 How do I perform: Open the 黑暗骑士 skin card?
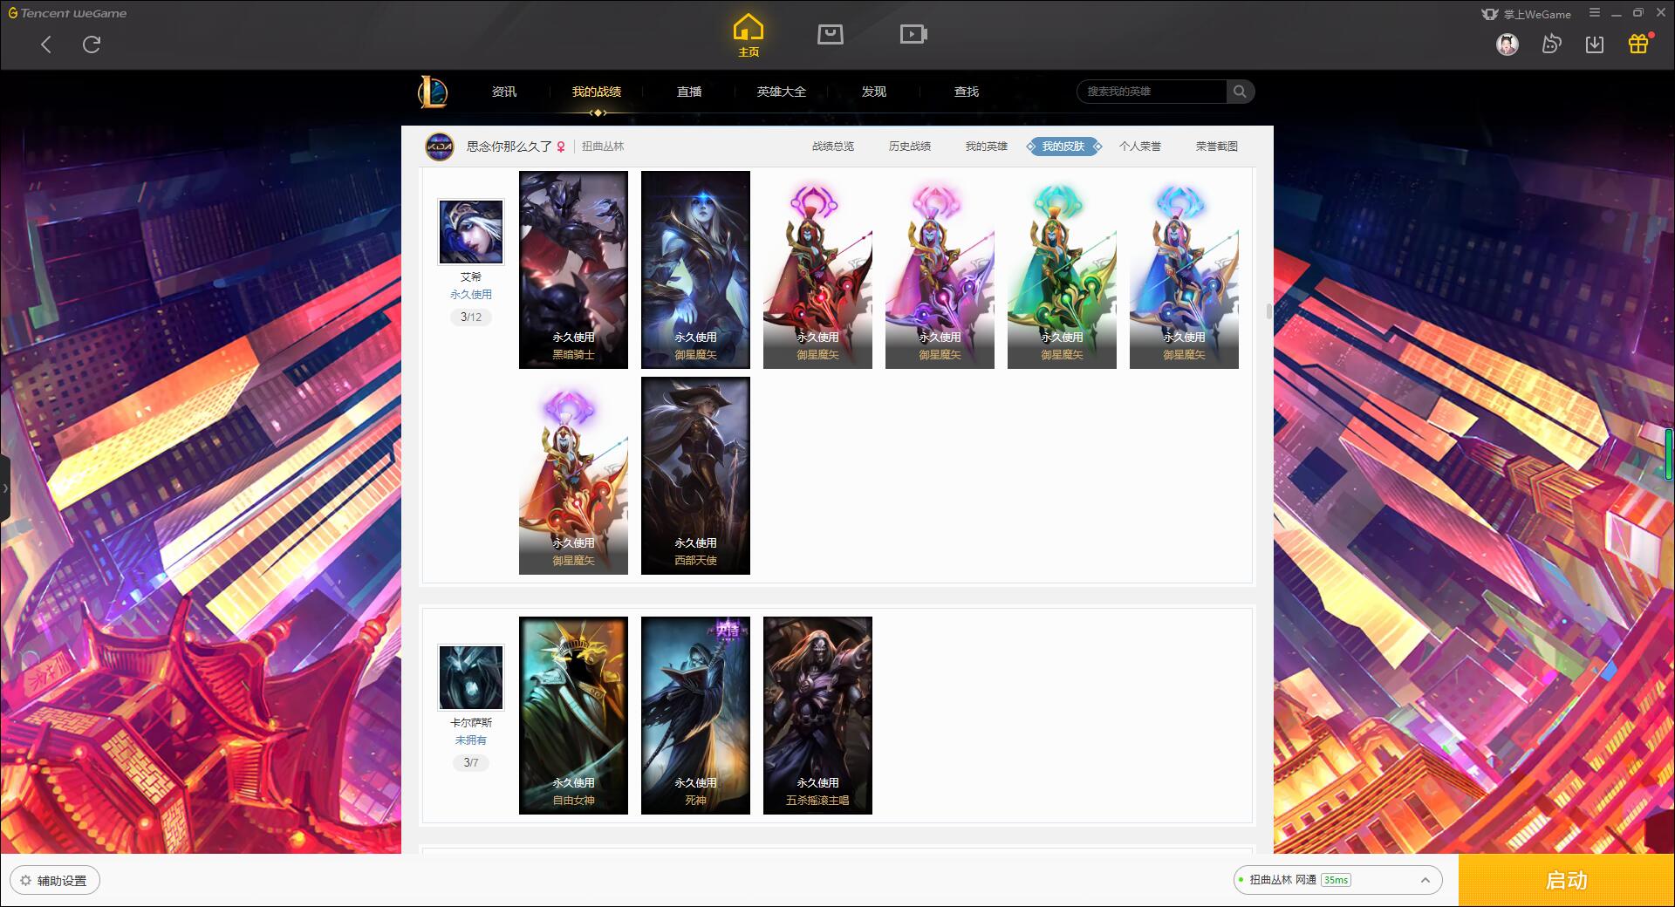point(573,269)
